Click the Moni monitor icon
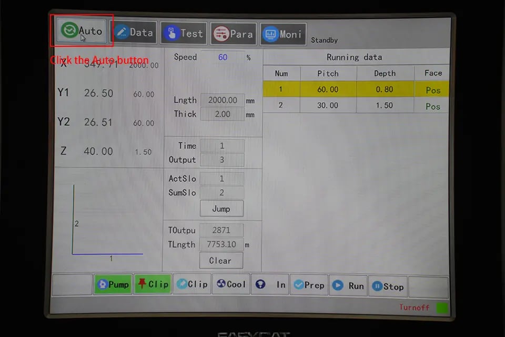The width and height of the screenshot is (505, 337). point(270,34)
